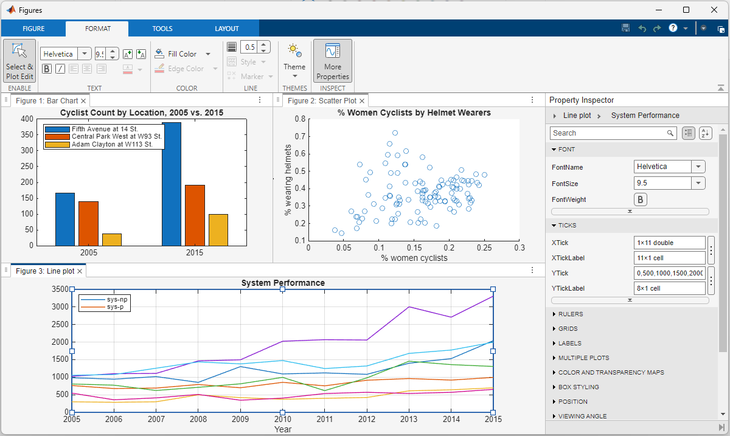Click the Property Inspector vertical scrollbar

(723, 243)
